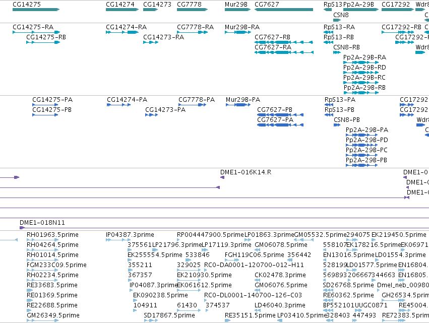Click protein CSN8-PB label
Viewport: 429px width, 323px height.
coord(347,120)
